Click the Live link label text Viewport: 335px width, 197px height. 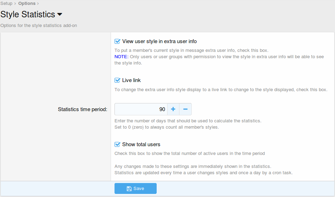(x=131, y=80)
